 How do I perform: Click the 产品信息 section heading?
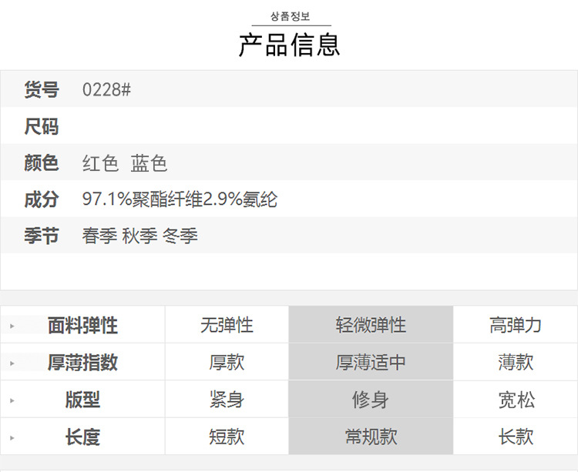click(x=289, y=45)
